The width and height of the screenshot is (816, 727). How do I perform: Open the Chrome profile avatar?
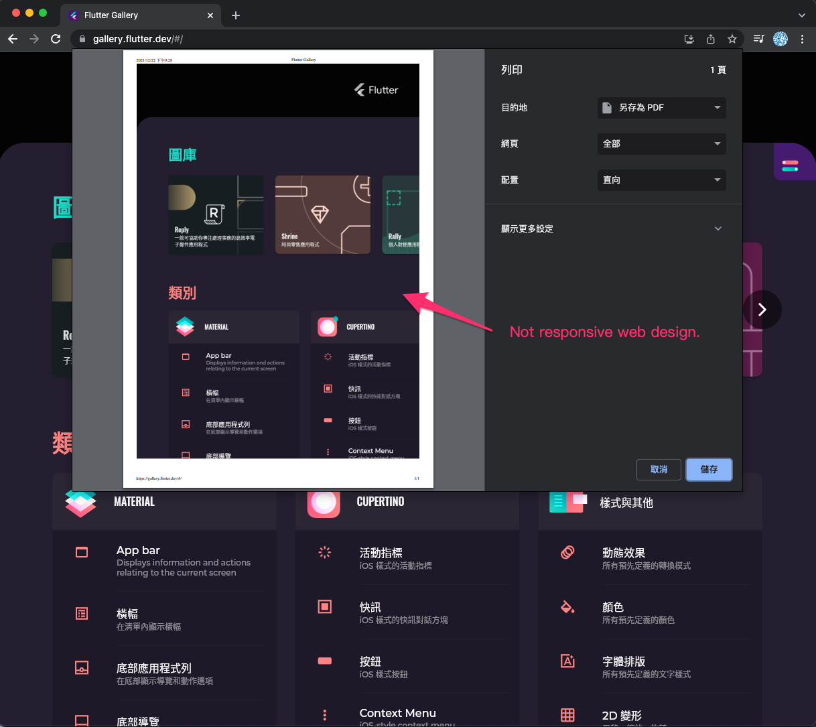pyautogui.click(x=780, y=39)
